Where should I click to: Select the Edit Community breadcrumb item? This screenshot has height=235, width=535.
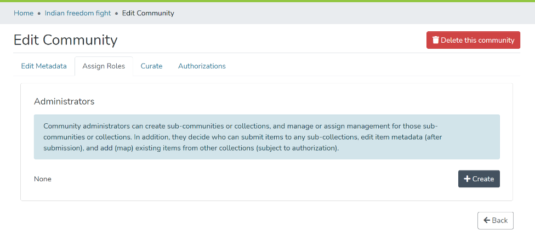[148, 13]
